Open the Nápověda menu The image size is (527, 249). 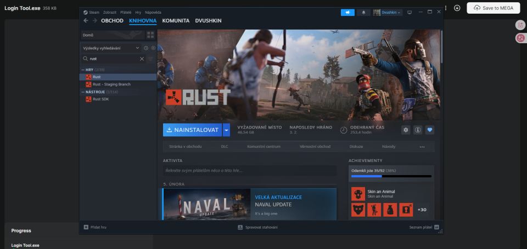tap(153, 13)
